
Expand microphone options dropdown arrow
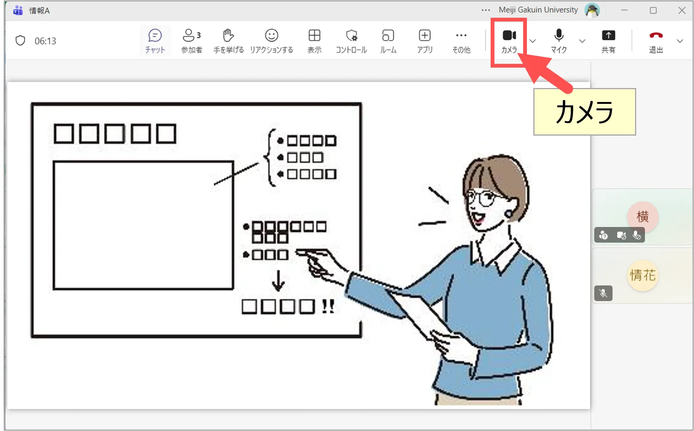click(x=582, y=41)
